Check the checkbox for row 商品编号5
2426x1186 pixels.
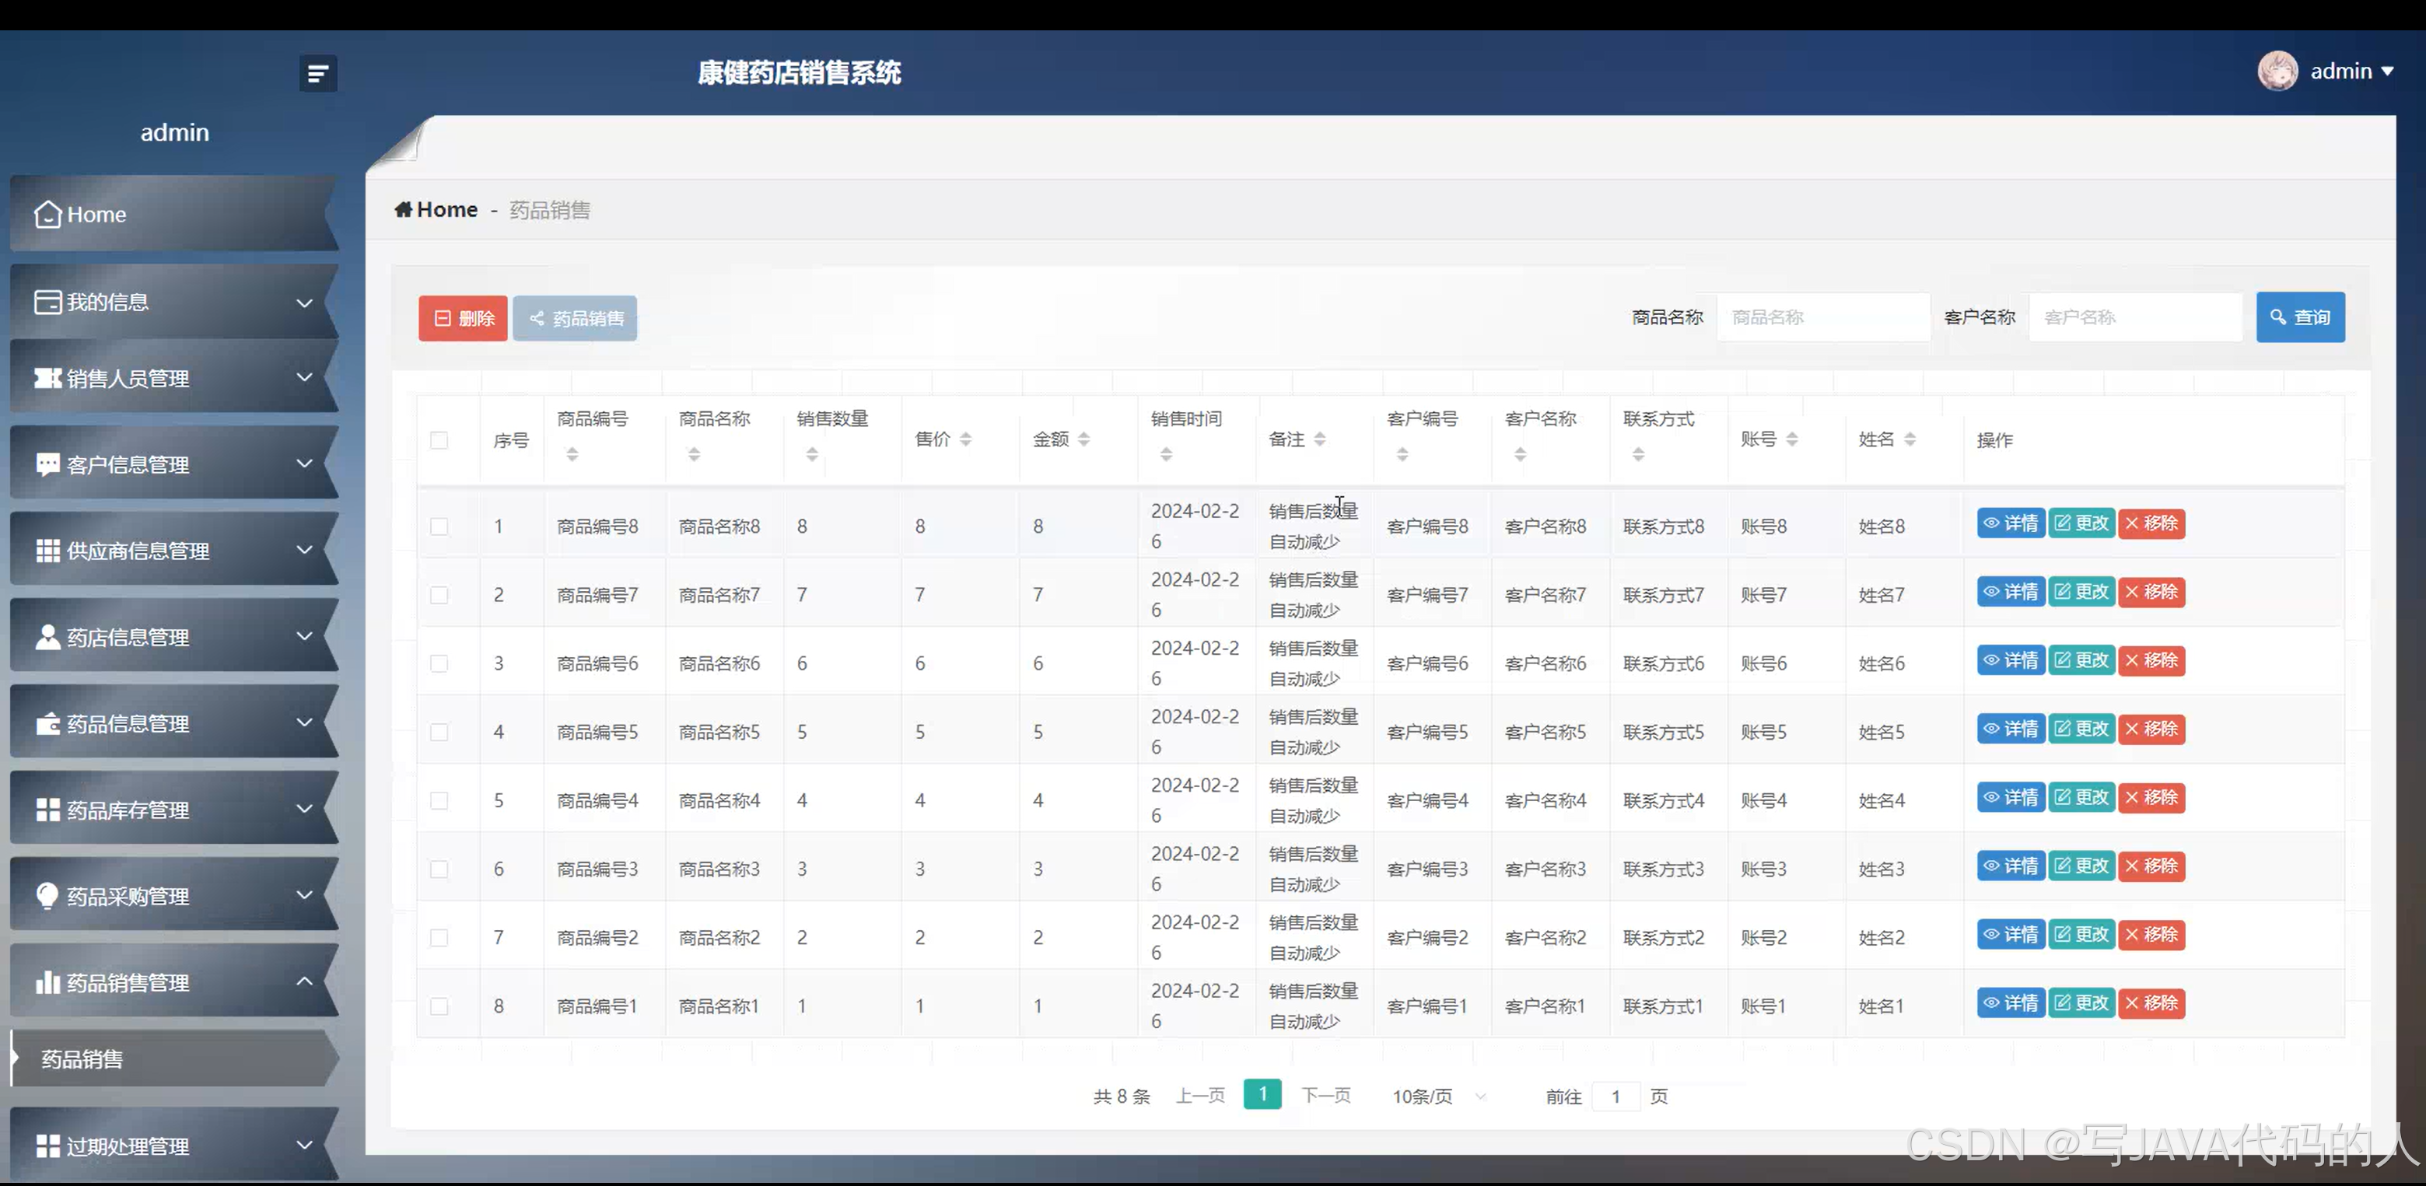pyautogui.click(x=439, y=733)
